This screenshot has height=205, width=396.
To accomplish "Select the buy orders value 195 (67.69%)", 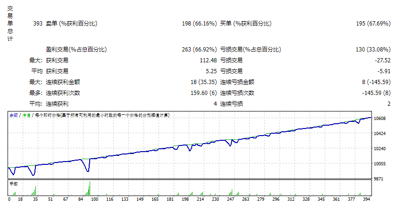I will click(x=373, y=24).
